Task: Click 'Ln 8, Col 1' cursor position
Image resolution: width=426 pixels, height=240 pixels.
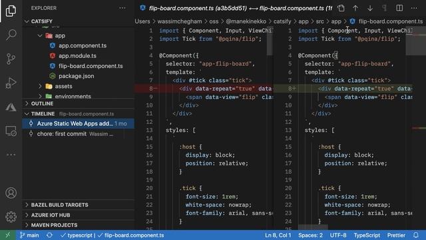Action: point(278,235)
